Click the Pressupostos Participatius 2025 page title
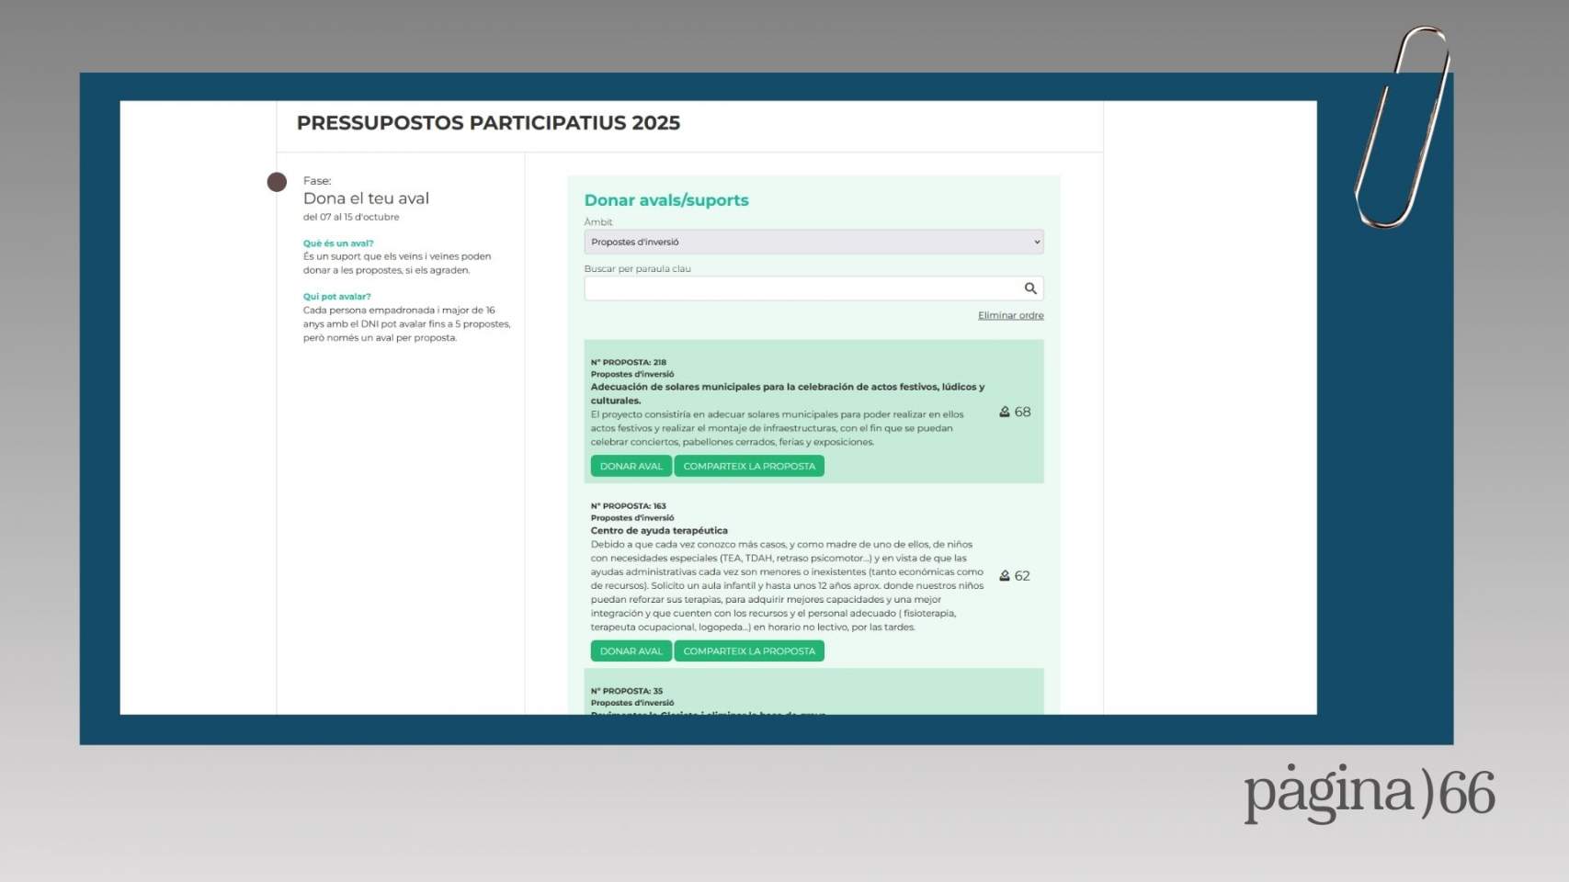 [488, 123]
